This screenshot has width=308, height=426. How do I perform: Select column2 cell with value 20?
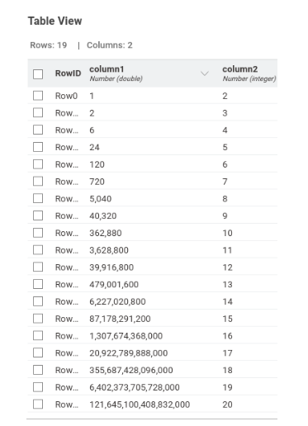[x=227, y=405]
